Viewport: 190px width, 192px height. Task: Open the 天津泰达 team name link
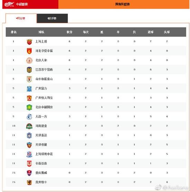click(41, 135)
